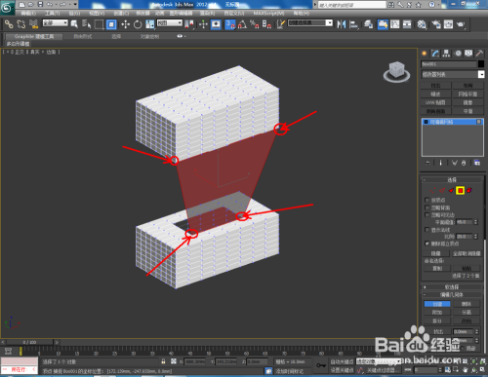Click the Align tool icon
Screen dimensions: 488x377
pyautogui.click(x=353, y=24)
